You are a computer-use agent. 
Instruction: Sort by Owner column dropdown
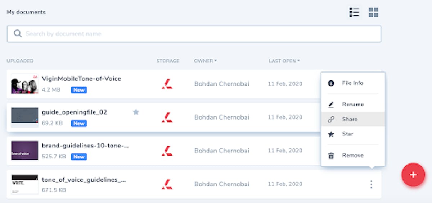point(205,61)
